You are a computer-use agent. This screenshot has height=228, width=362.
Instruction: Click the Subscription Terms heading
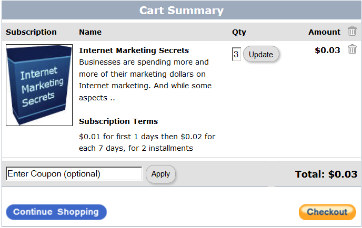118,121
